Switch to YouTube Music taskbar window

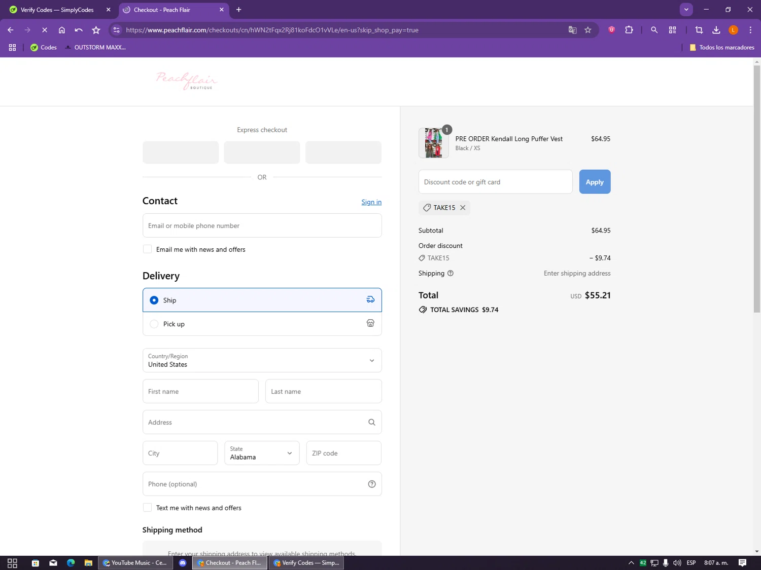click(134, 563)
